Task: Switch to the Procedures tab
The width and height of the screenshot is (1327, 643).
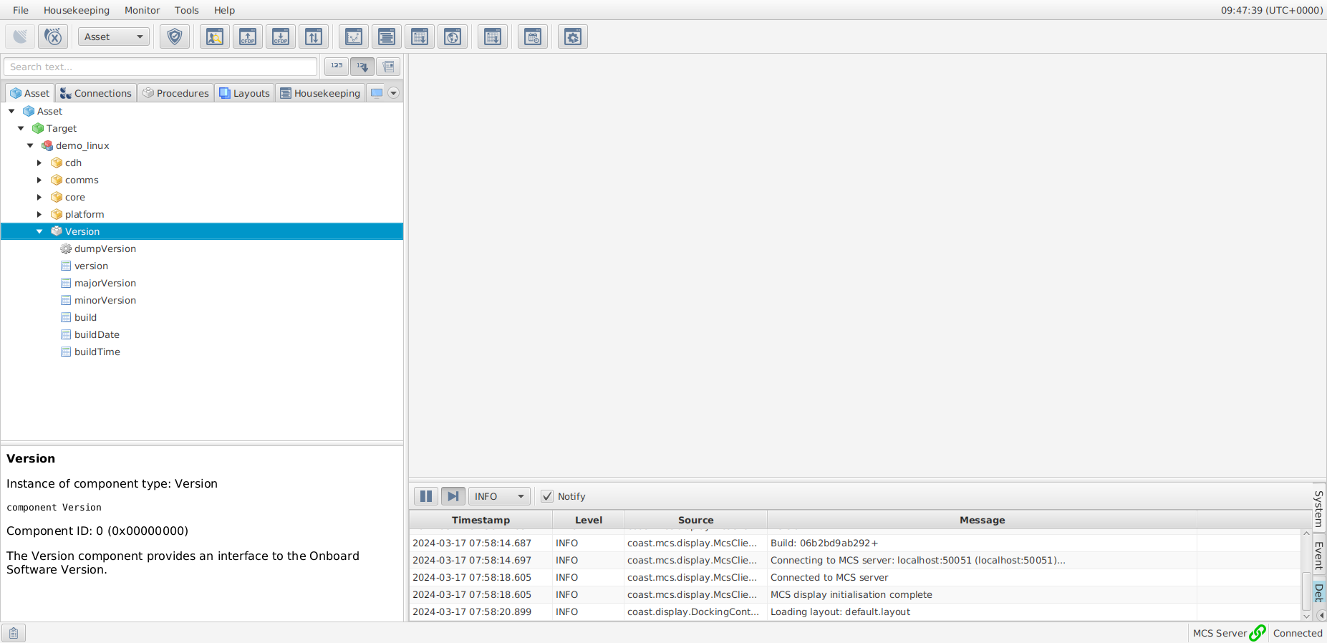Action: coord(175,93)
